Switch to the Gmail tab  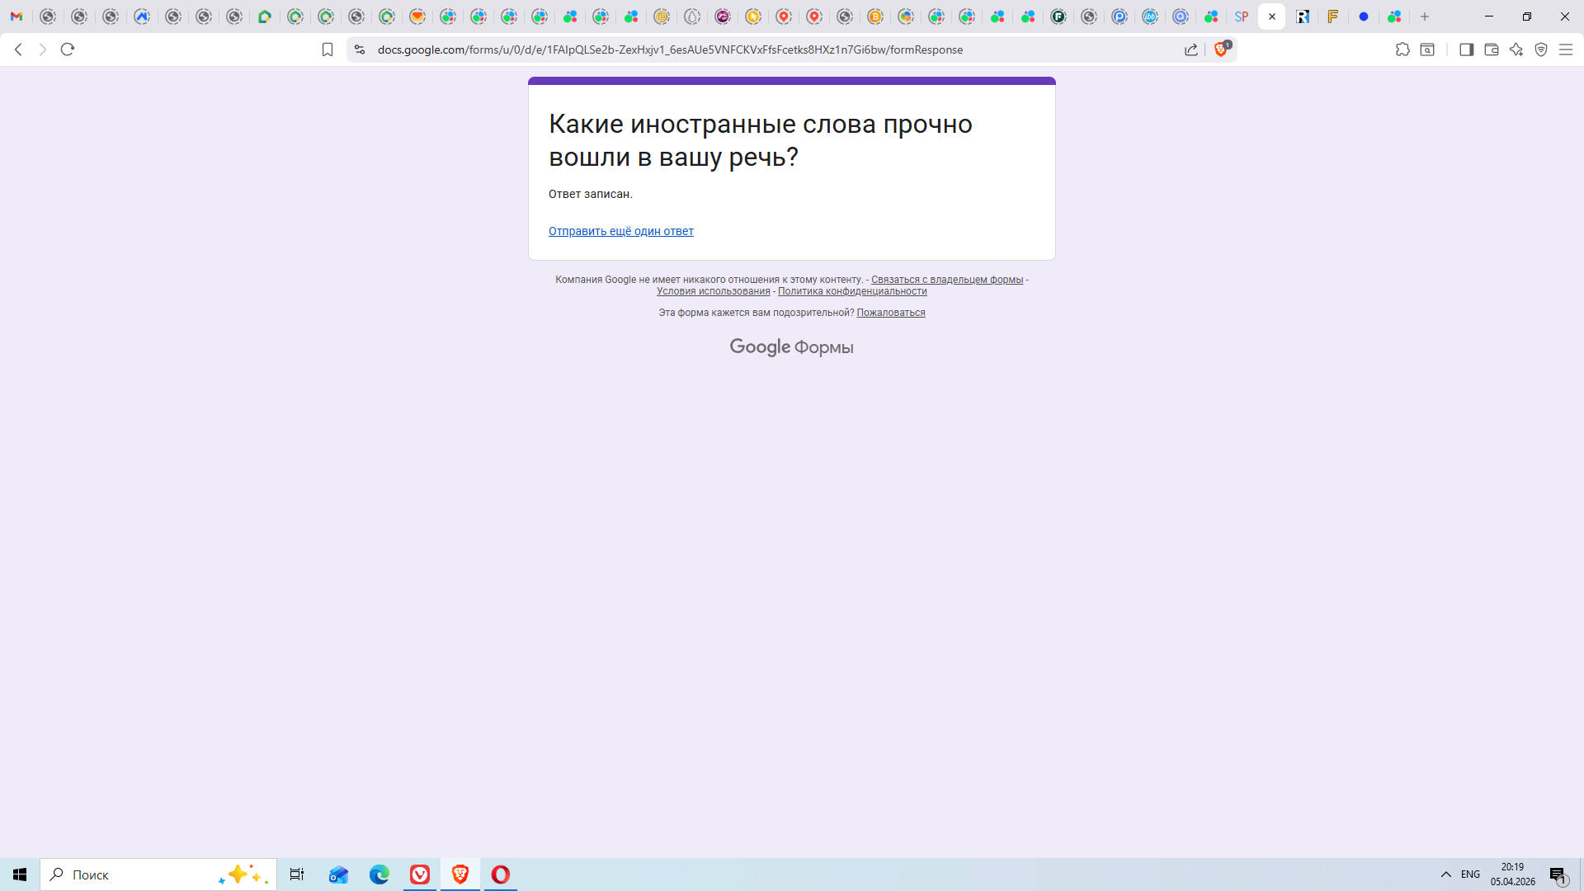click(16, 16)
